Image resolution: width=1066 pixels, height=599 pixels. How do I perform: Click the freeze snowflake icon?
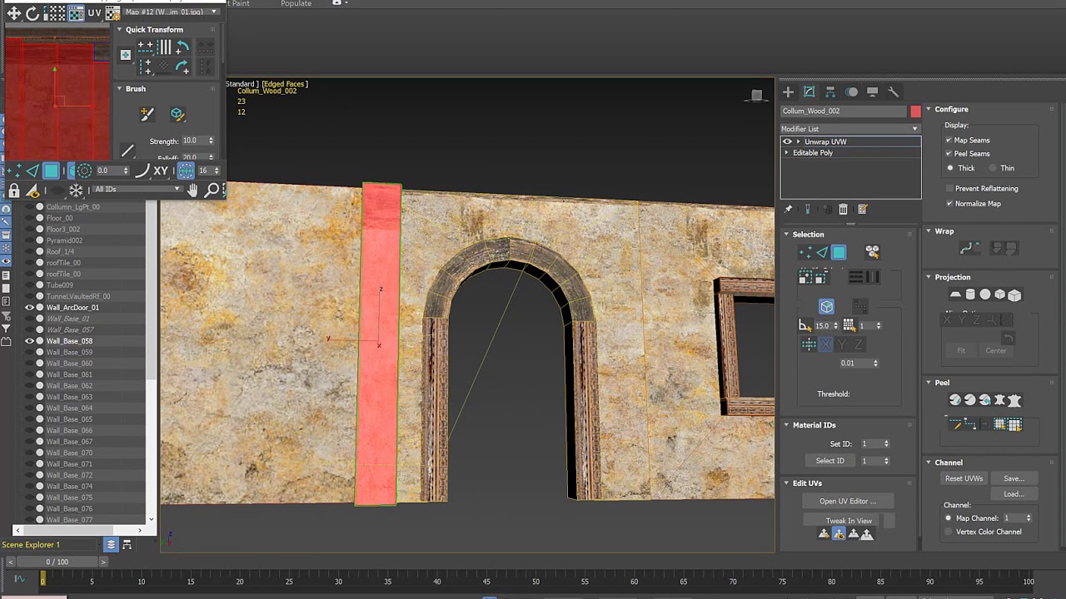tap(76, 191)
